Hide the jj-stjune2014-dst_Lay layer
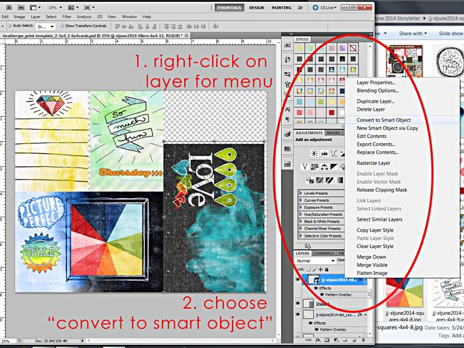Screen dimensions: 464x348 (x=298, y=314)
